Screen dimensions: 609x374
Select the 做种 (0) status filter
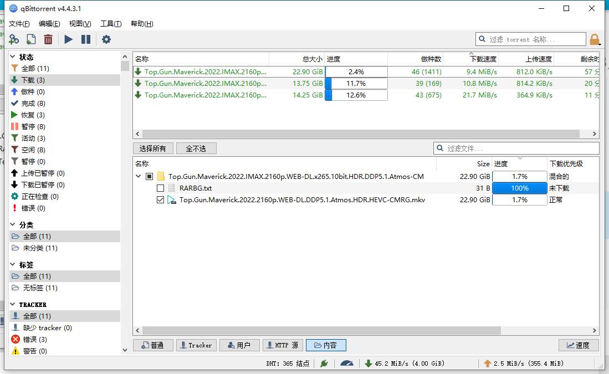64,91
